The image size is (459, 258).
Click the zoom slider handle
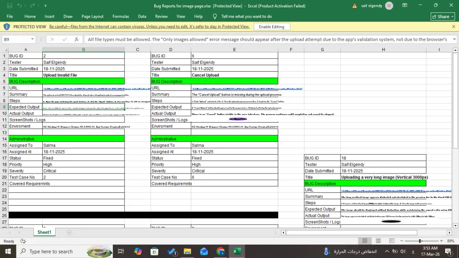tap(420, 241)
